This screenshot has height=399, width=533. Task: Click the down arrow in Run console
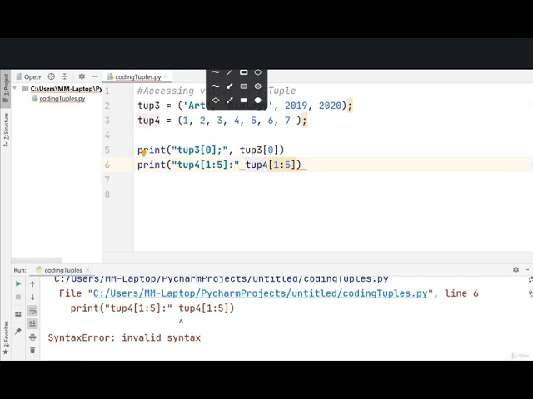32,298
